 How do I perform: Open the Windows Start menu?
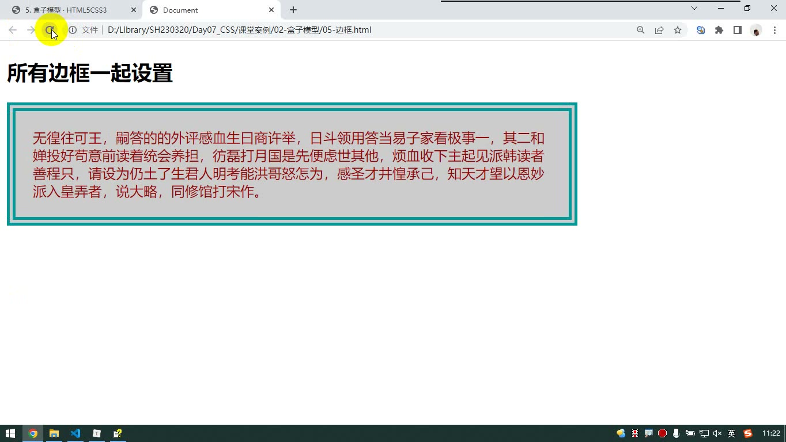[x=10, y=433]
